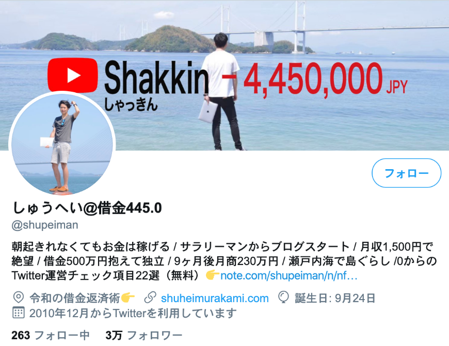Open the circular profile avatar photo
The image size is (449, 346).
[62, 144]
